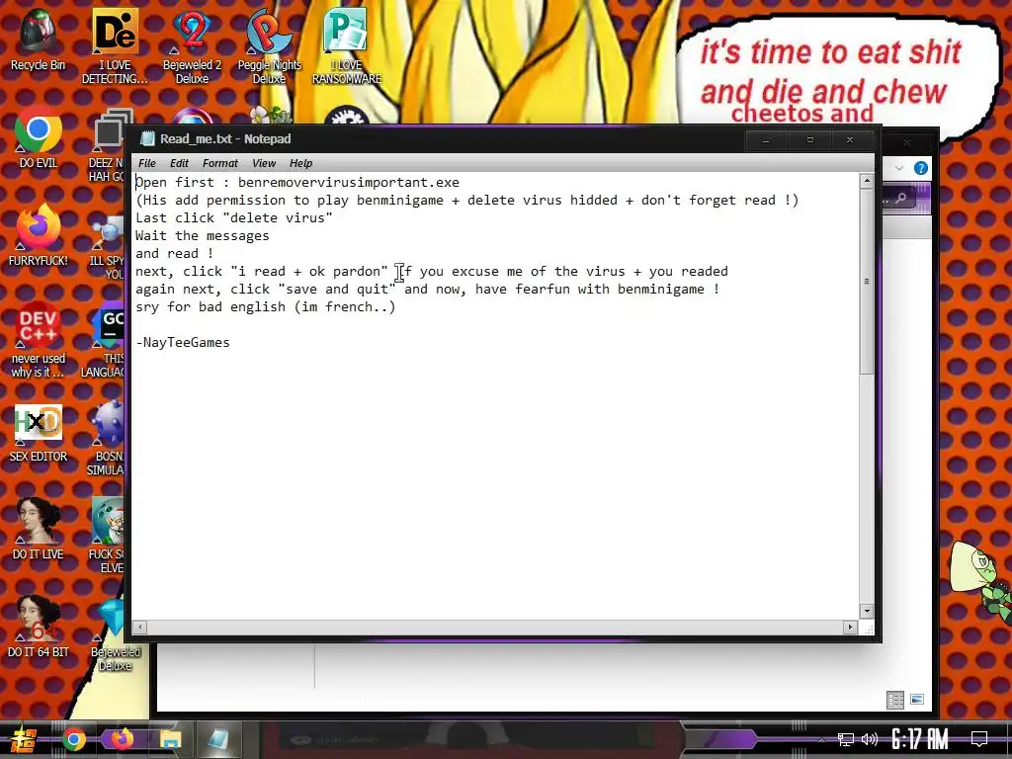Open ILL SPY YOU desktop shortcut
1012x759 pixels.
tap(109, 249)
